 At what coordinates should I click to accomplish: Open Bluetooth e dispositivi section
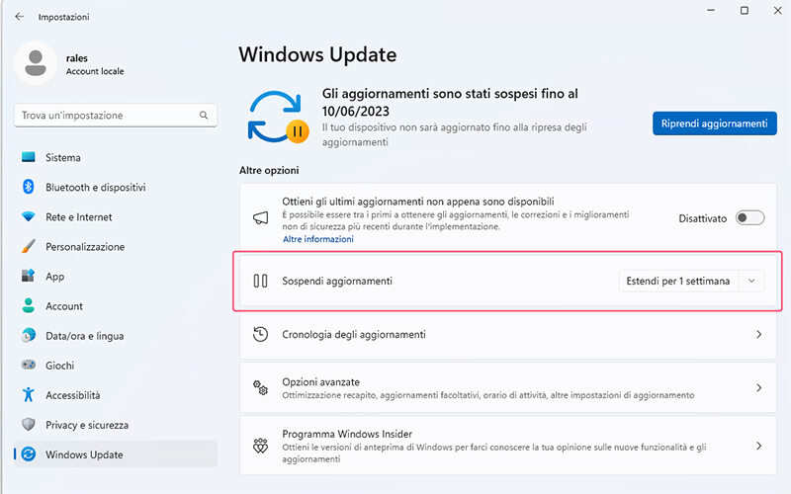(x=116, y=187)
